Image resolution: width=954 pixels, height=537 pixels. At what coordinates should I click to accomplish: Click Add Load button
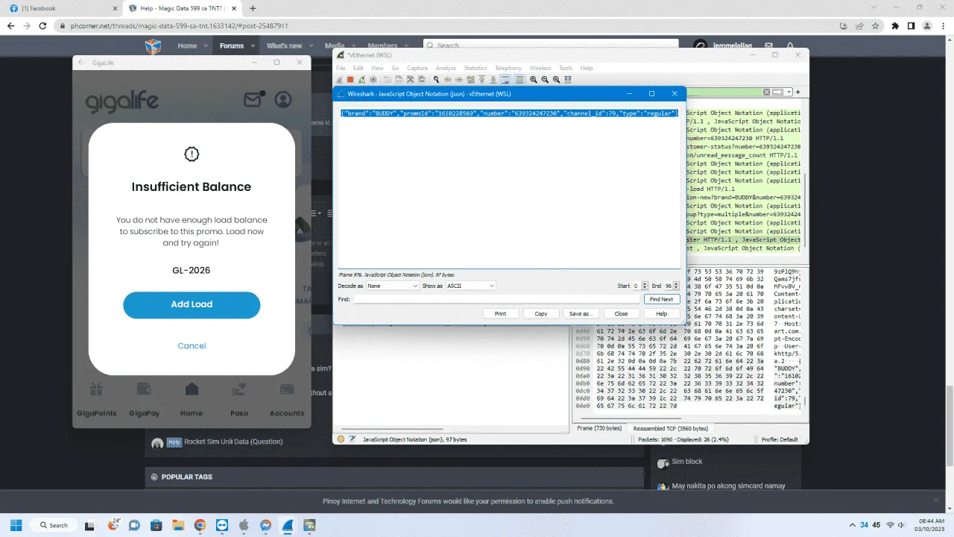(x=192, y=304)
